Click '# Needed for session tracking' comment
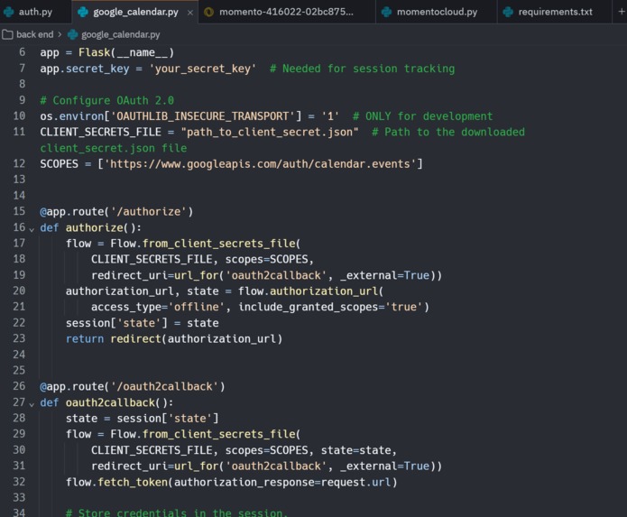The height and width of the screenshot is (517, 627). pyautogui.click(x=363, y=69)
